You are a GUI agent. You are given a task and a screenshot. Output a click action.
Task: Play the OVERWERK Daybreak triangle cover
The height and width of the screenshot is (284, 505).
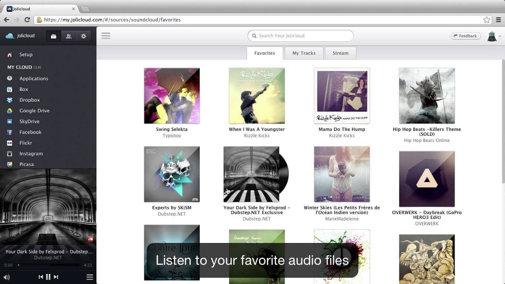tap(427, 179)
